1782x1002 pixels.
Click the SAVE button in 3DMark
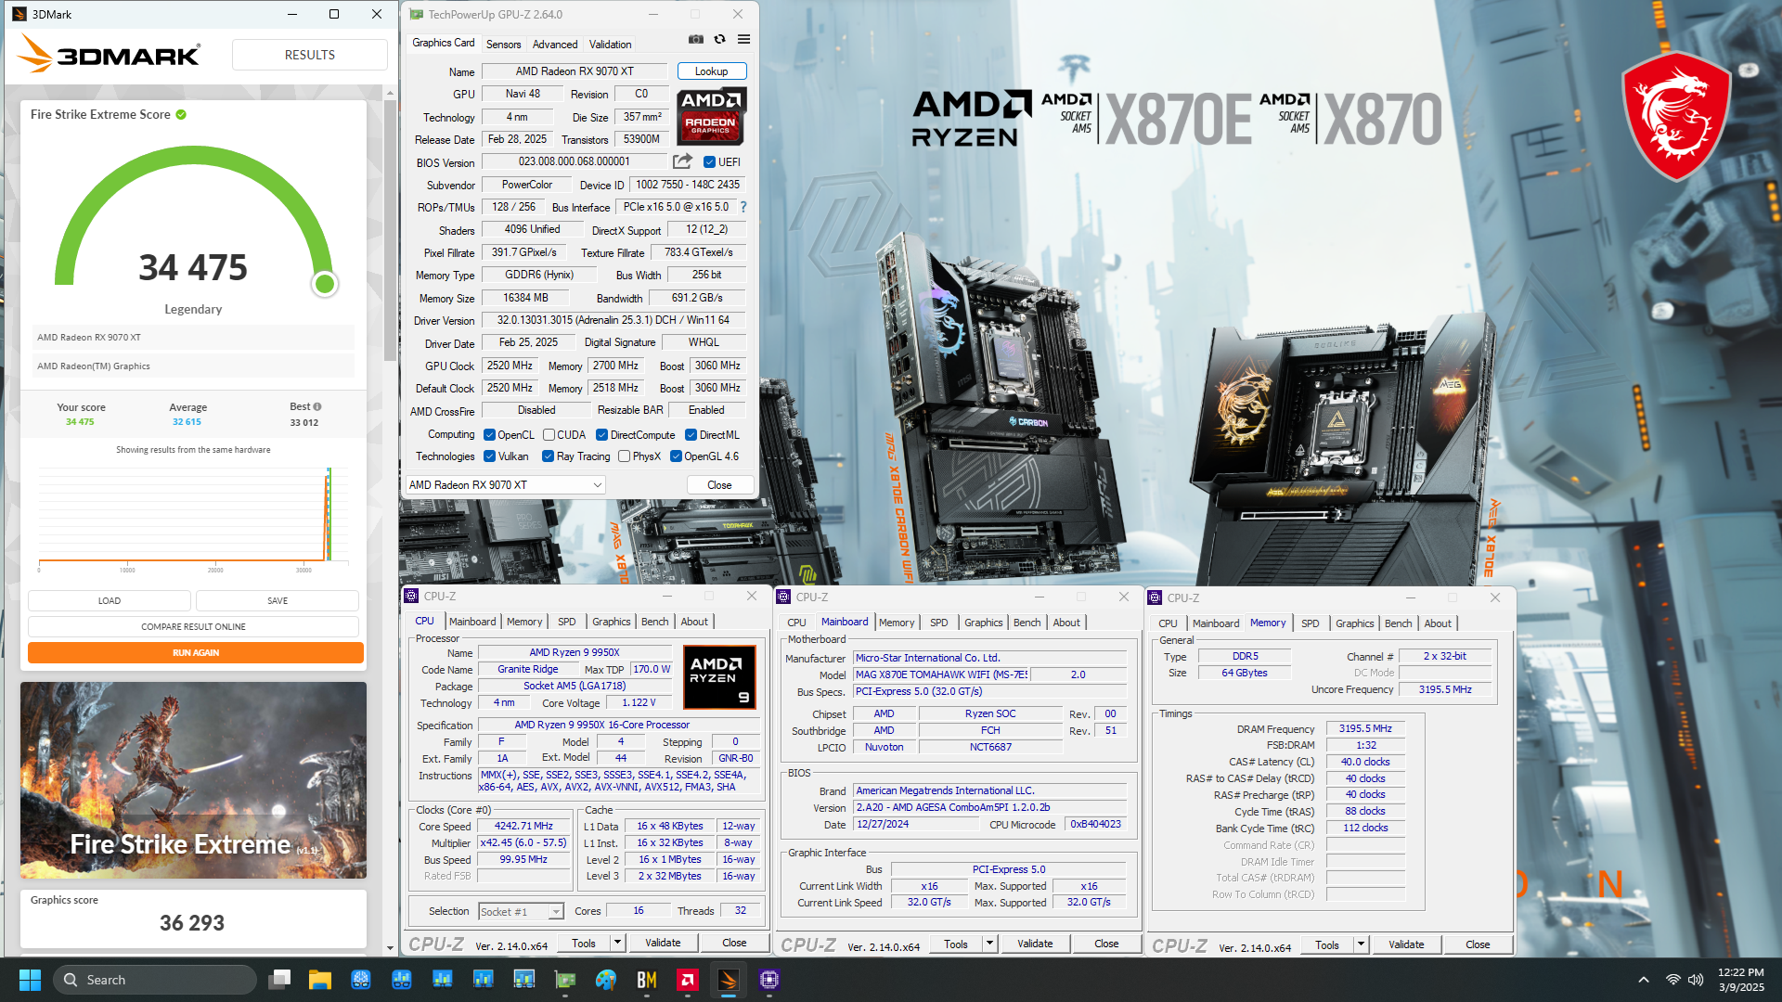(x=277, y=600)
